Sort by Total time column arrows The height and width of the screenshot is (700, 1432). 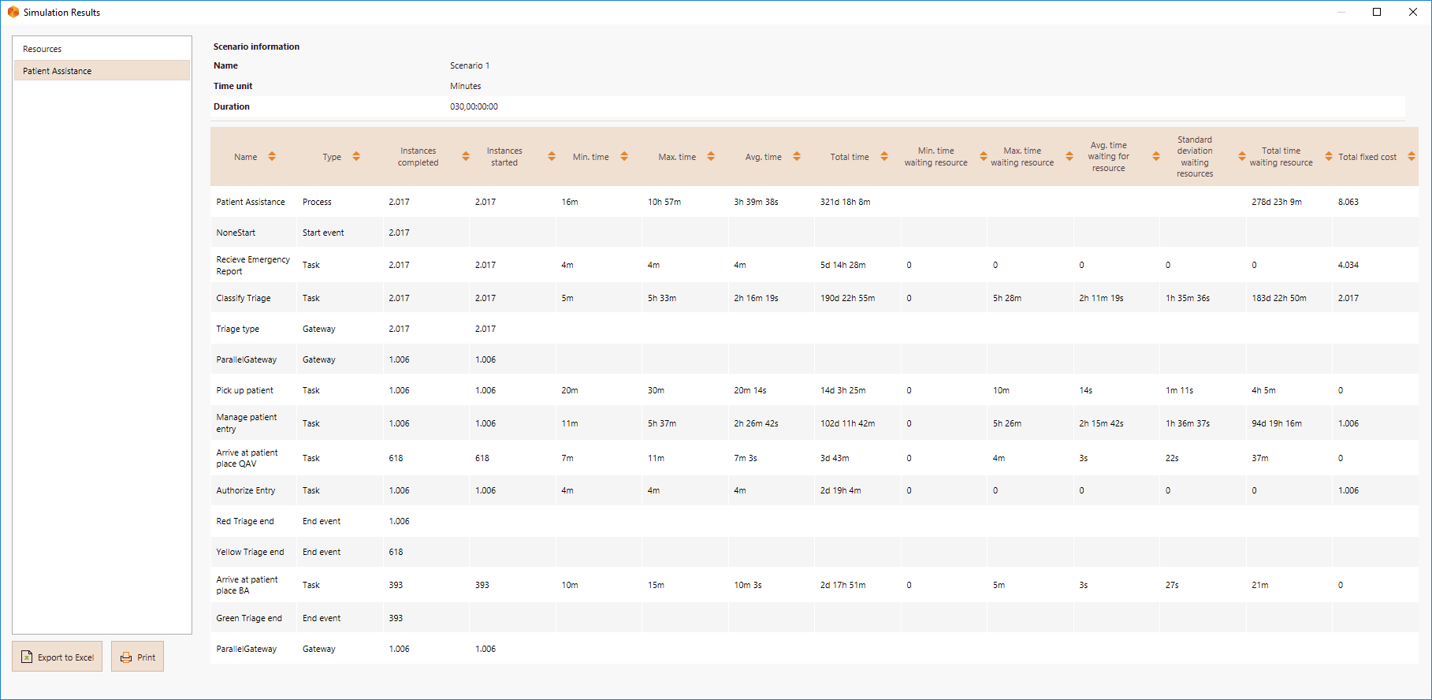884,157
